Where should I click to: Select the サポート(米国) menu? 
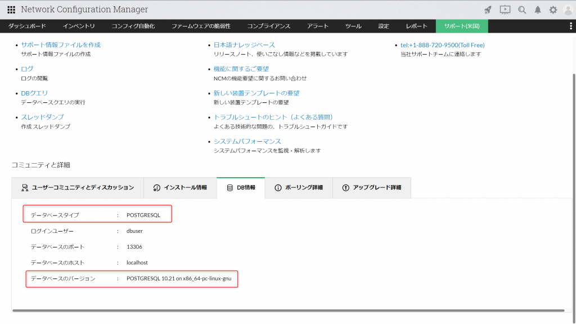pos(462,26)
